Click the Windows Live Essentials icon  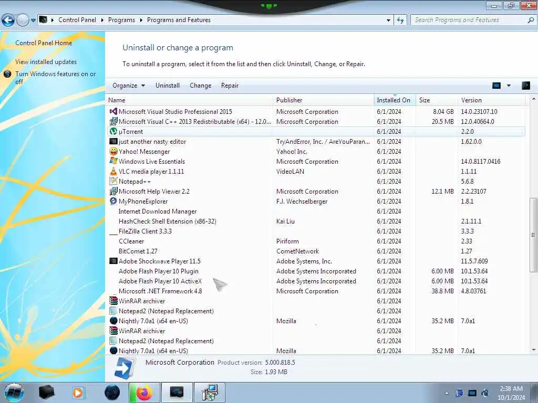click(113, 161)
